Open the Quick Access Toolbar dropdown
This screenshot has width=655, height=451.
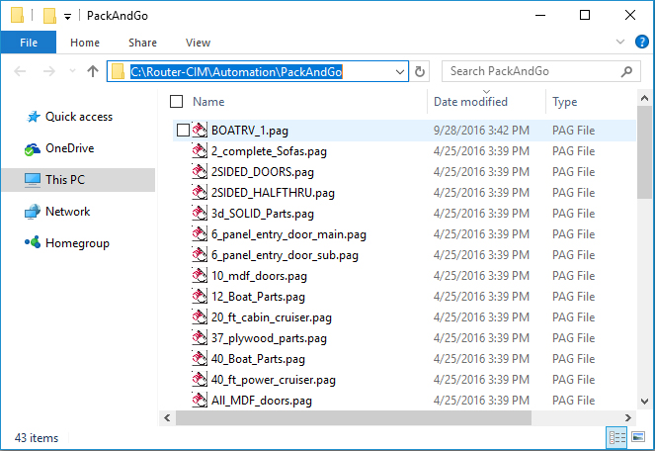(x=67, y=16)
